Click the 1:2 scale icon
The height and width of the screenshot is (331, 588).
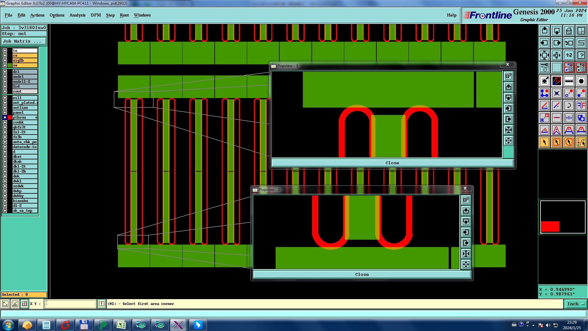click(569, 55)
